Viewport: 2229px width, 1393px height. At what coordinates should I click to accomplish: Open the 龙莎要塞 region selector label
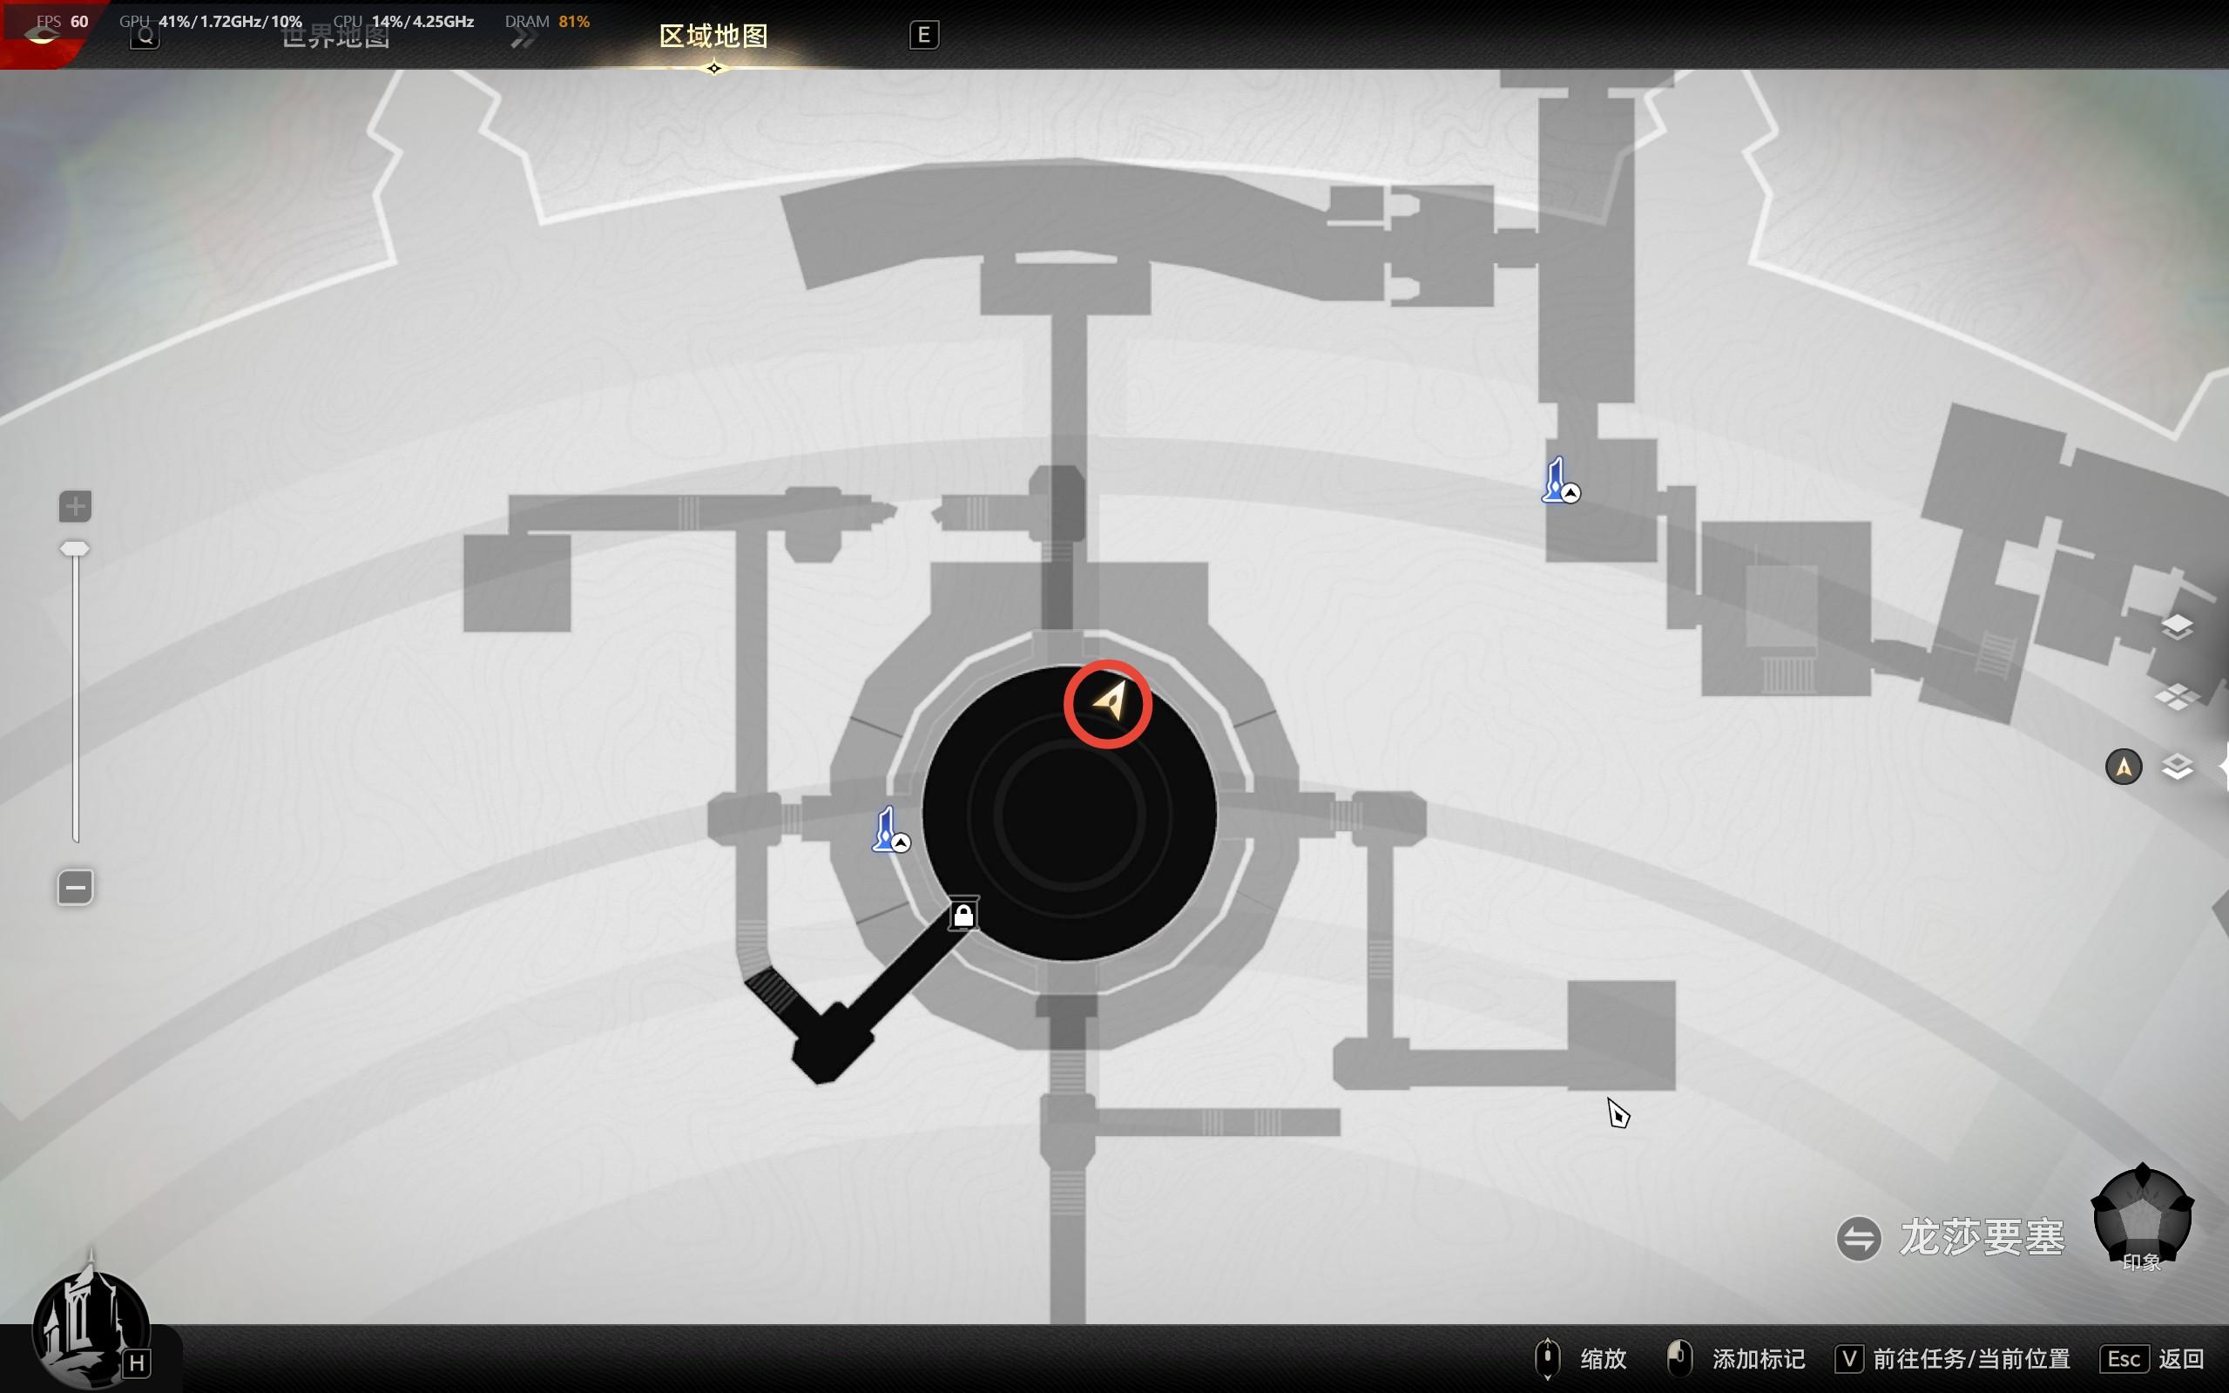tap(1982, 1238)
